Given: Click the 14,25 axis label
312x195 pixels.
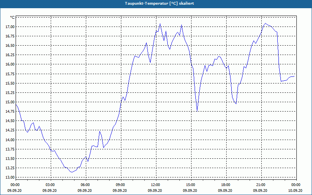Looking at the screenshot, I should (x=11, y=130).
